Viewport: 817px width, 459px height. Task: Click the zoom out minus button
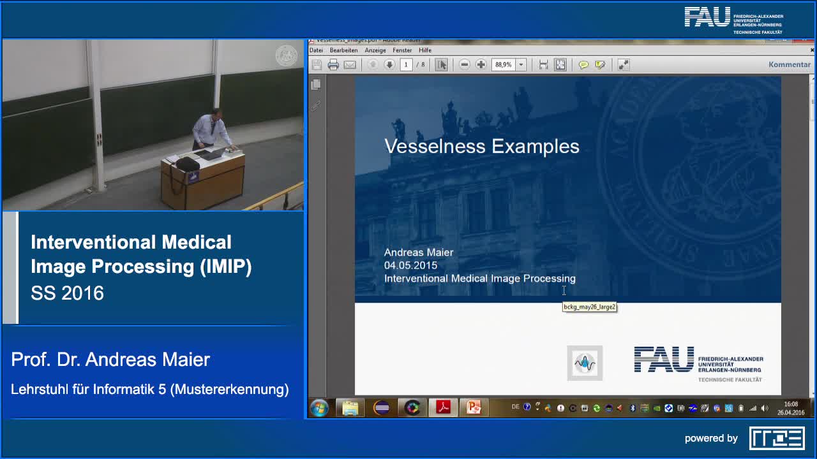(465, 64)
